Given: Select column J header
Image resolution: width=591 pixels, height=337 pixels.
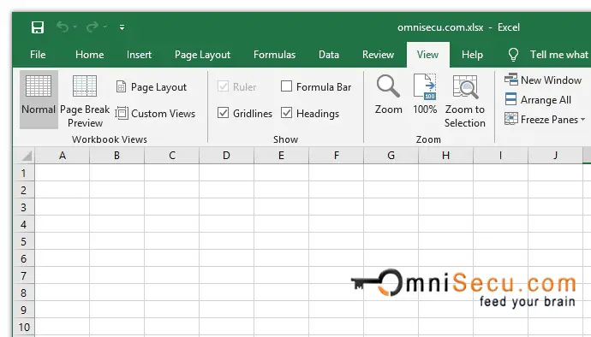Looking at the screenshot, I should click(555, 156).
